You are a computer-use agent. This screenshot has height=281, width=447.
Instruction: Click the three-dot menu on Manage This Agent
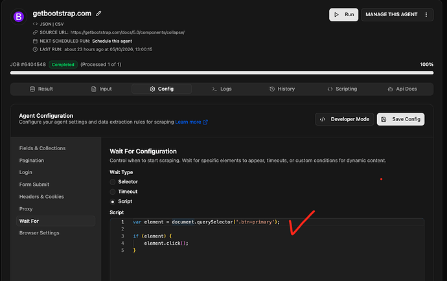point(426,14)
